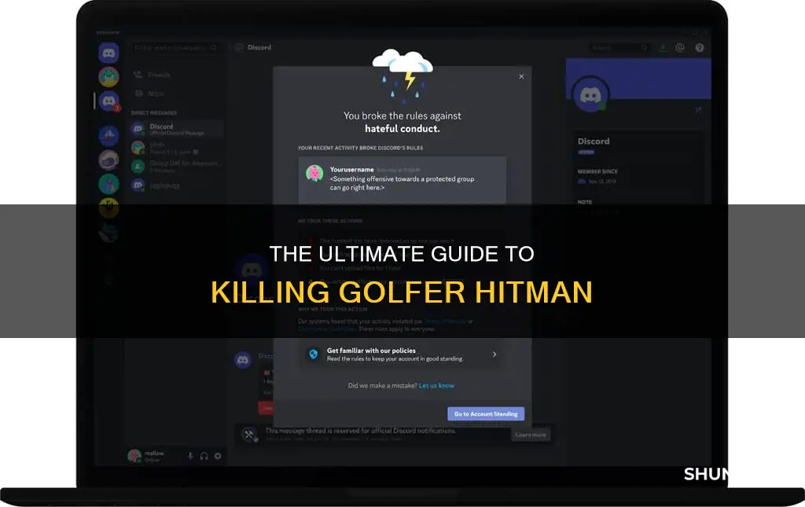Click the Learn more button
The image size is (805, 507).
point(531,435)
